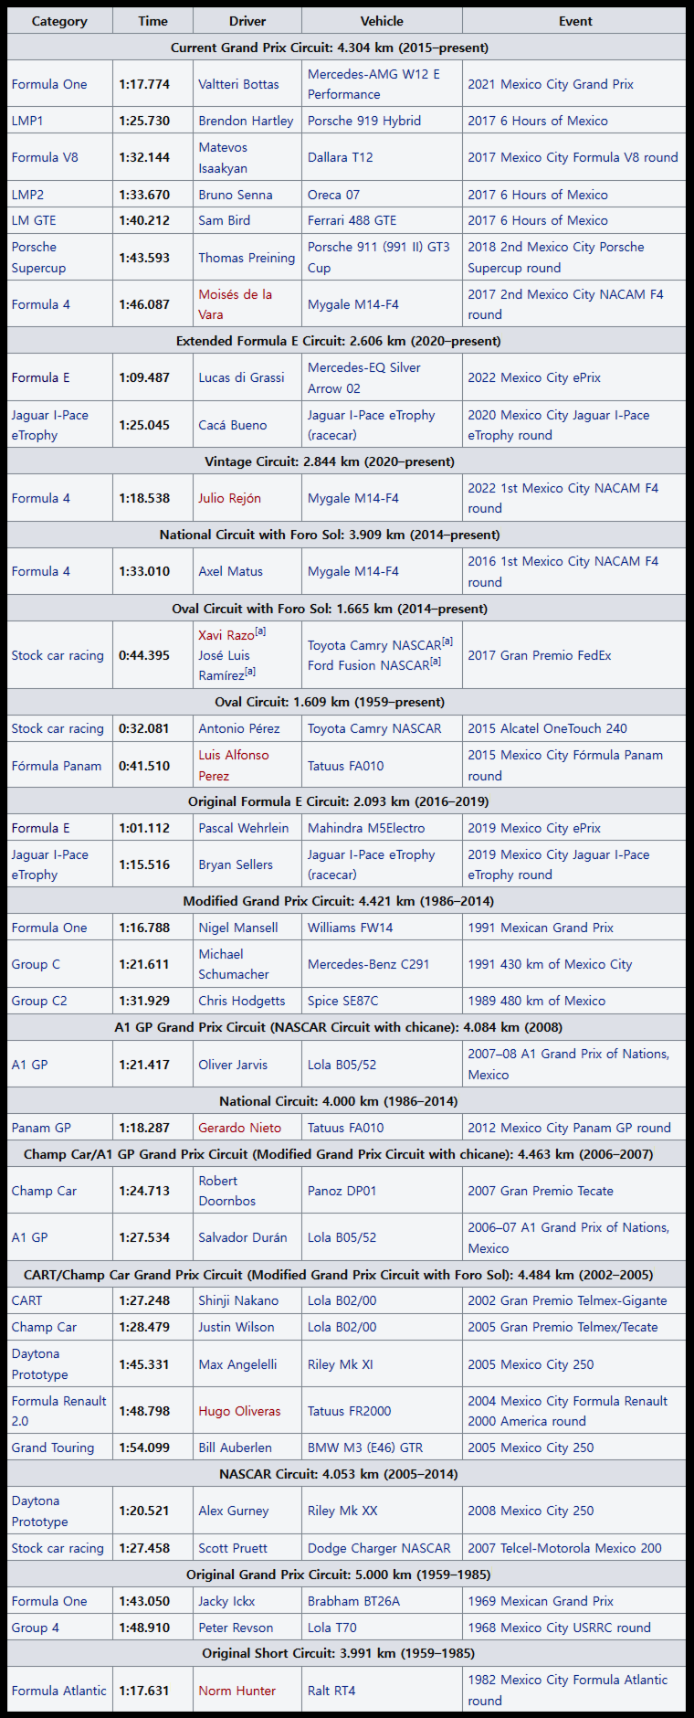Open the 2015 Alcatel OneTouch 240 link
The image size is (694, 1718).
click(x=547, y=728)
